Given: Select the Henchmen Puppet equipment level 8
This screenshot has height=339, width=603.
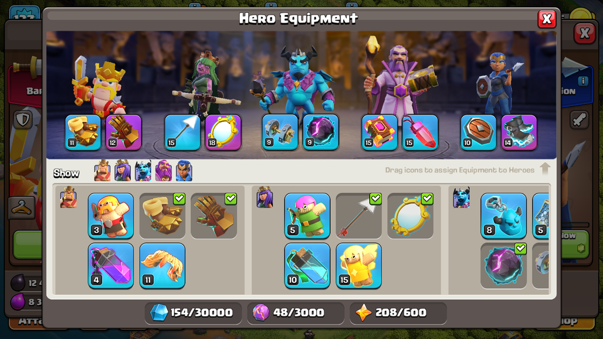Looking at the screenshot, I should 503,216.
